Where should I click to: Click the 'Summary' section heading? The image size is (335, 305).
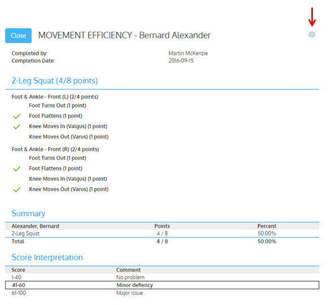(28, 213)
